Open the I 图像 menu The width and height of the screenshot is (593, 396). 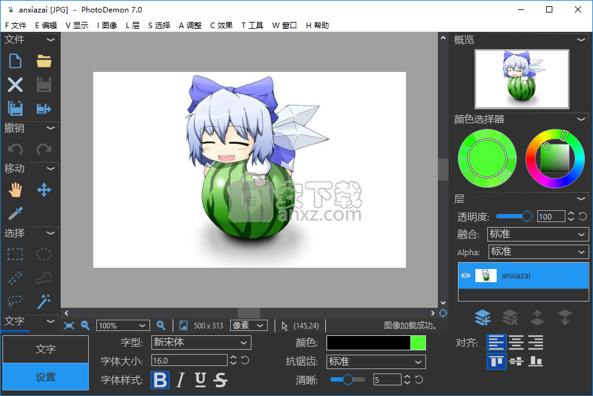(107, 26)
